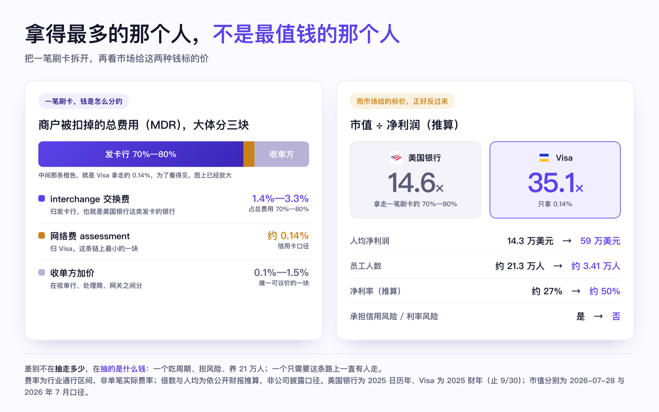Click the caption 中间那条橙色 under the bar
The height and width of the screenshot is (412, 659).
pos(135,175)
